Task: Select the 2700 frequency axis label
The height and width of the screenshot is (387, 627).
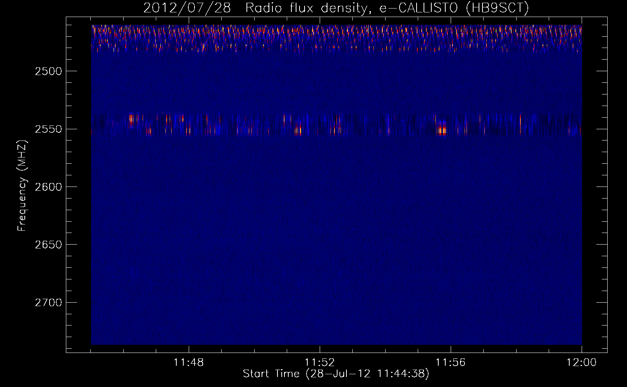Action: tap(48, 303)
